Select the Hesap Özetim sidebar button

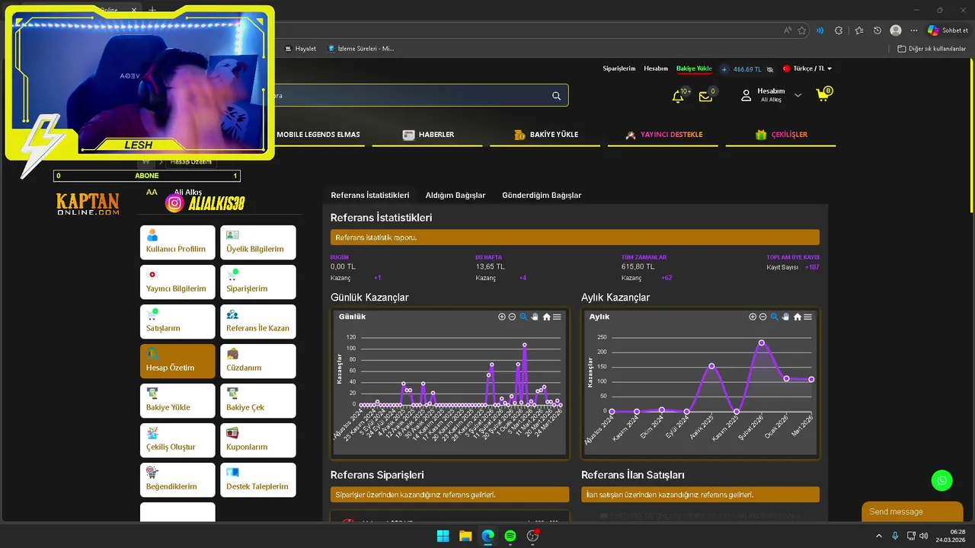click(x=177, y=361)
